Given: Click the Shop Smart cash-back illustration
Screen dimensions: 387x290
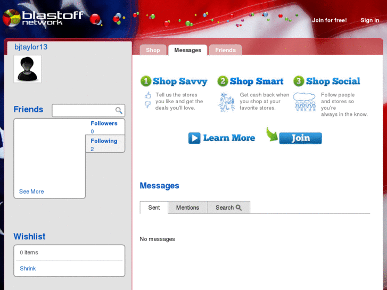Looking at the screenshot, I should [226, 102].
